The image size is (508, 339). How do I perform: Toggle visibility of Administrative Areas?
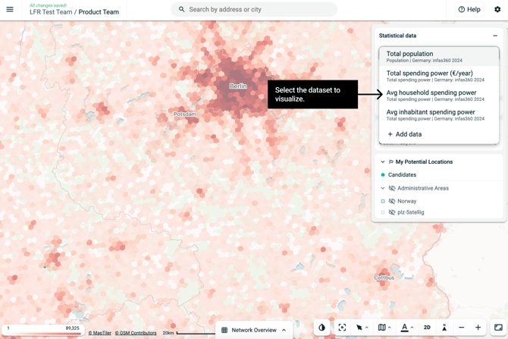(392, 188)
